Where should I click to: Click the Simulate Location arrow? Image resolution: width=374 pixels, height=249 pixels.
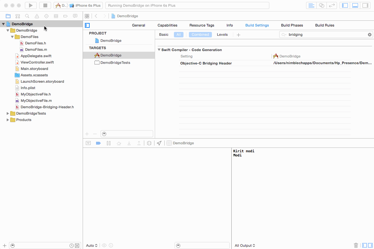[159, 143]
